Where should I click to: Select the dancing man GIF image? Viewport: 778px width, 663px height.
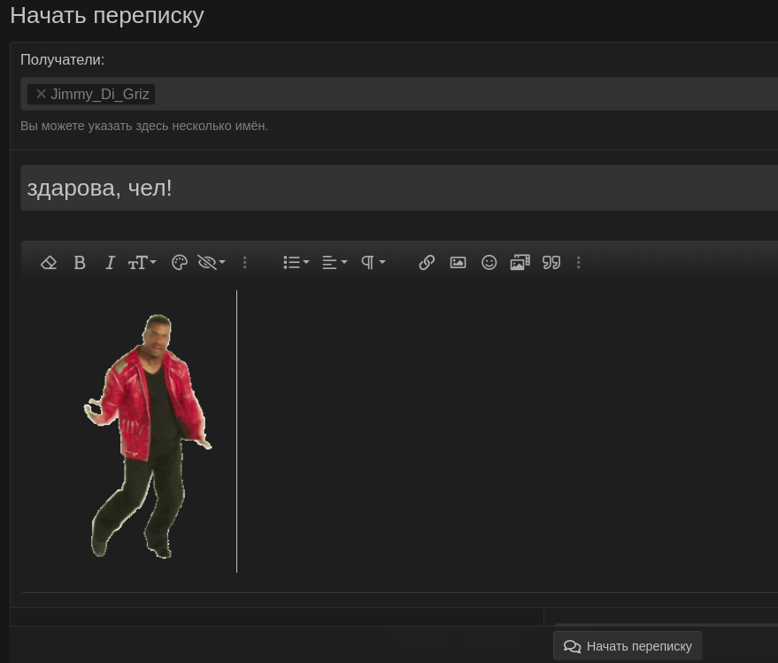pos(147,436)
